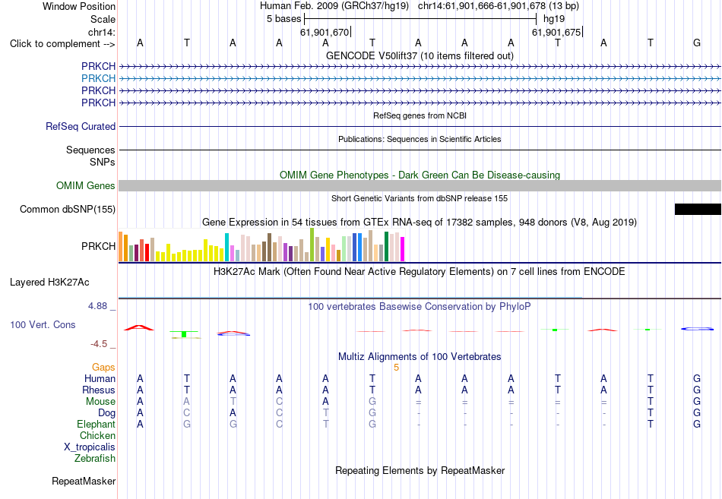722x499 pixels.
Task: Click 'RefSeq genes from NCBI' title
Action: [x=420, y=115]
